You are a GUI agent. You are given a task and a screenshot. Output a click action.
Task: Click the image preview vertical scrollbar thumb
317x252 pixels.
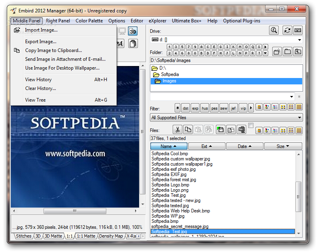143,132
